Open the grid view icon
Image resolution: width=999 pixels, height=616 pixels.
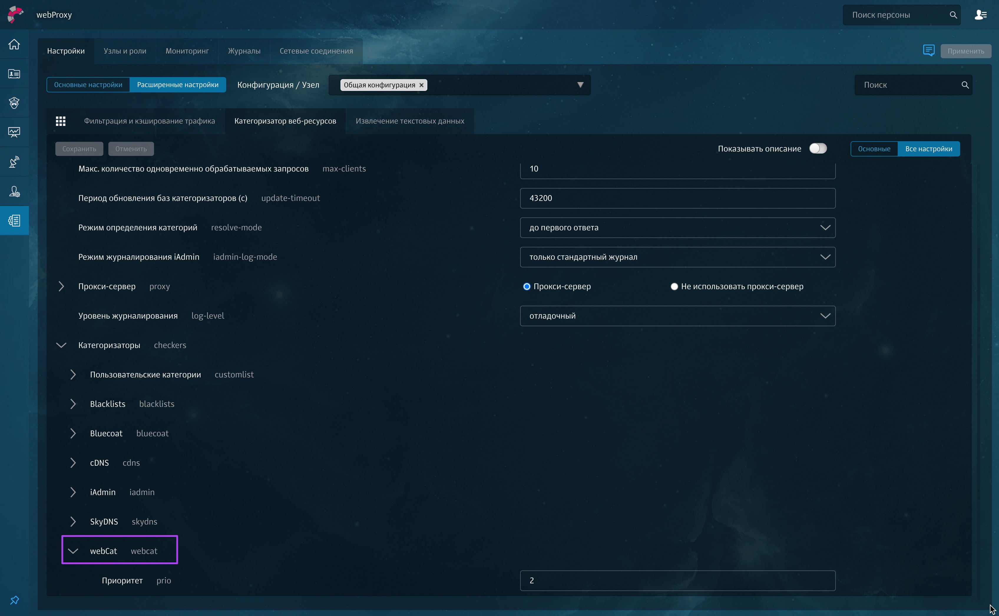pyautogui.click(x=61, y=121)
